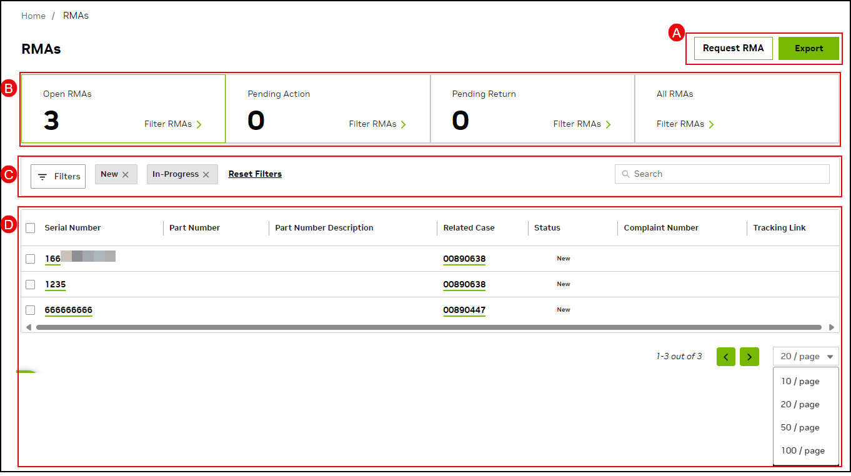Click the search magnifier icon
851x476 pixels.
[625, 174]
